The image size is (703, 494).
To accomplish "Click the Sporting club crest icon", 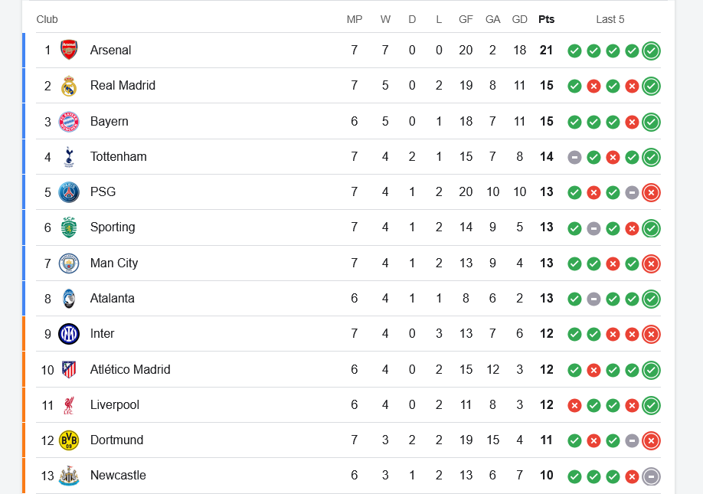I will 69,227.
